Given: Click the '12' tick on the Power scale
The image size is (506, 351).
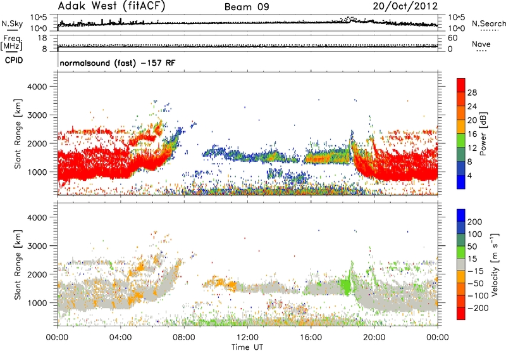Looking at the screenshot, I should tap(472, 148).
